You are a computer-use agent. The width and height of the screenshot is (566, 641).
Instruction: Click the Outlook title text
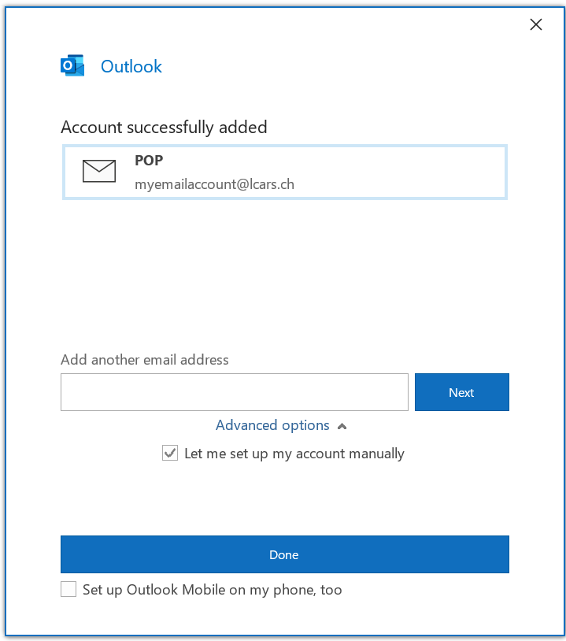[131, 66]
